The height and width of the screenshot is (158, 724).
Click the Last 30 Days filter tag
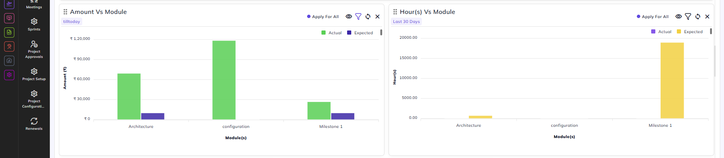(406, 21)
